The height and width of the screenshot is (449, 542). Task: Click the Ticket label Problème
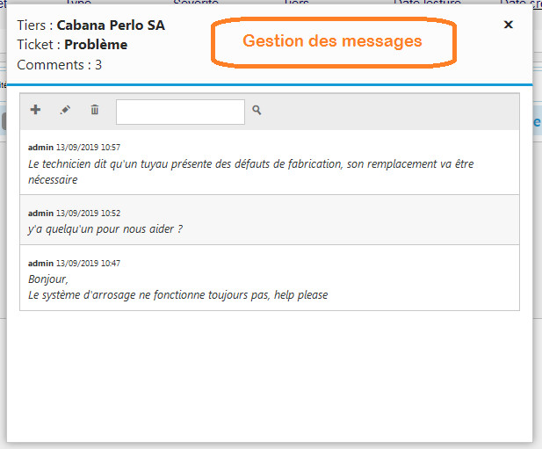tap(96, 45)
